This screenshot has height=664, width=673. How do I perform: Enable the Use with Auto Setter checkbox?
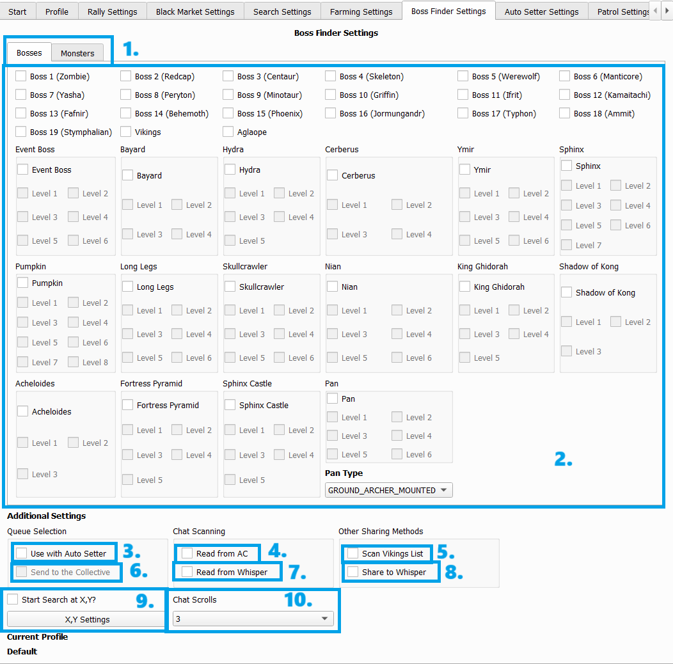pos(22,553)
